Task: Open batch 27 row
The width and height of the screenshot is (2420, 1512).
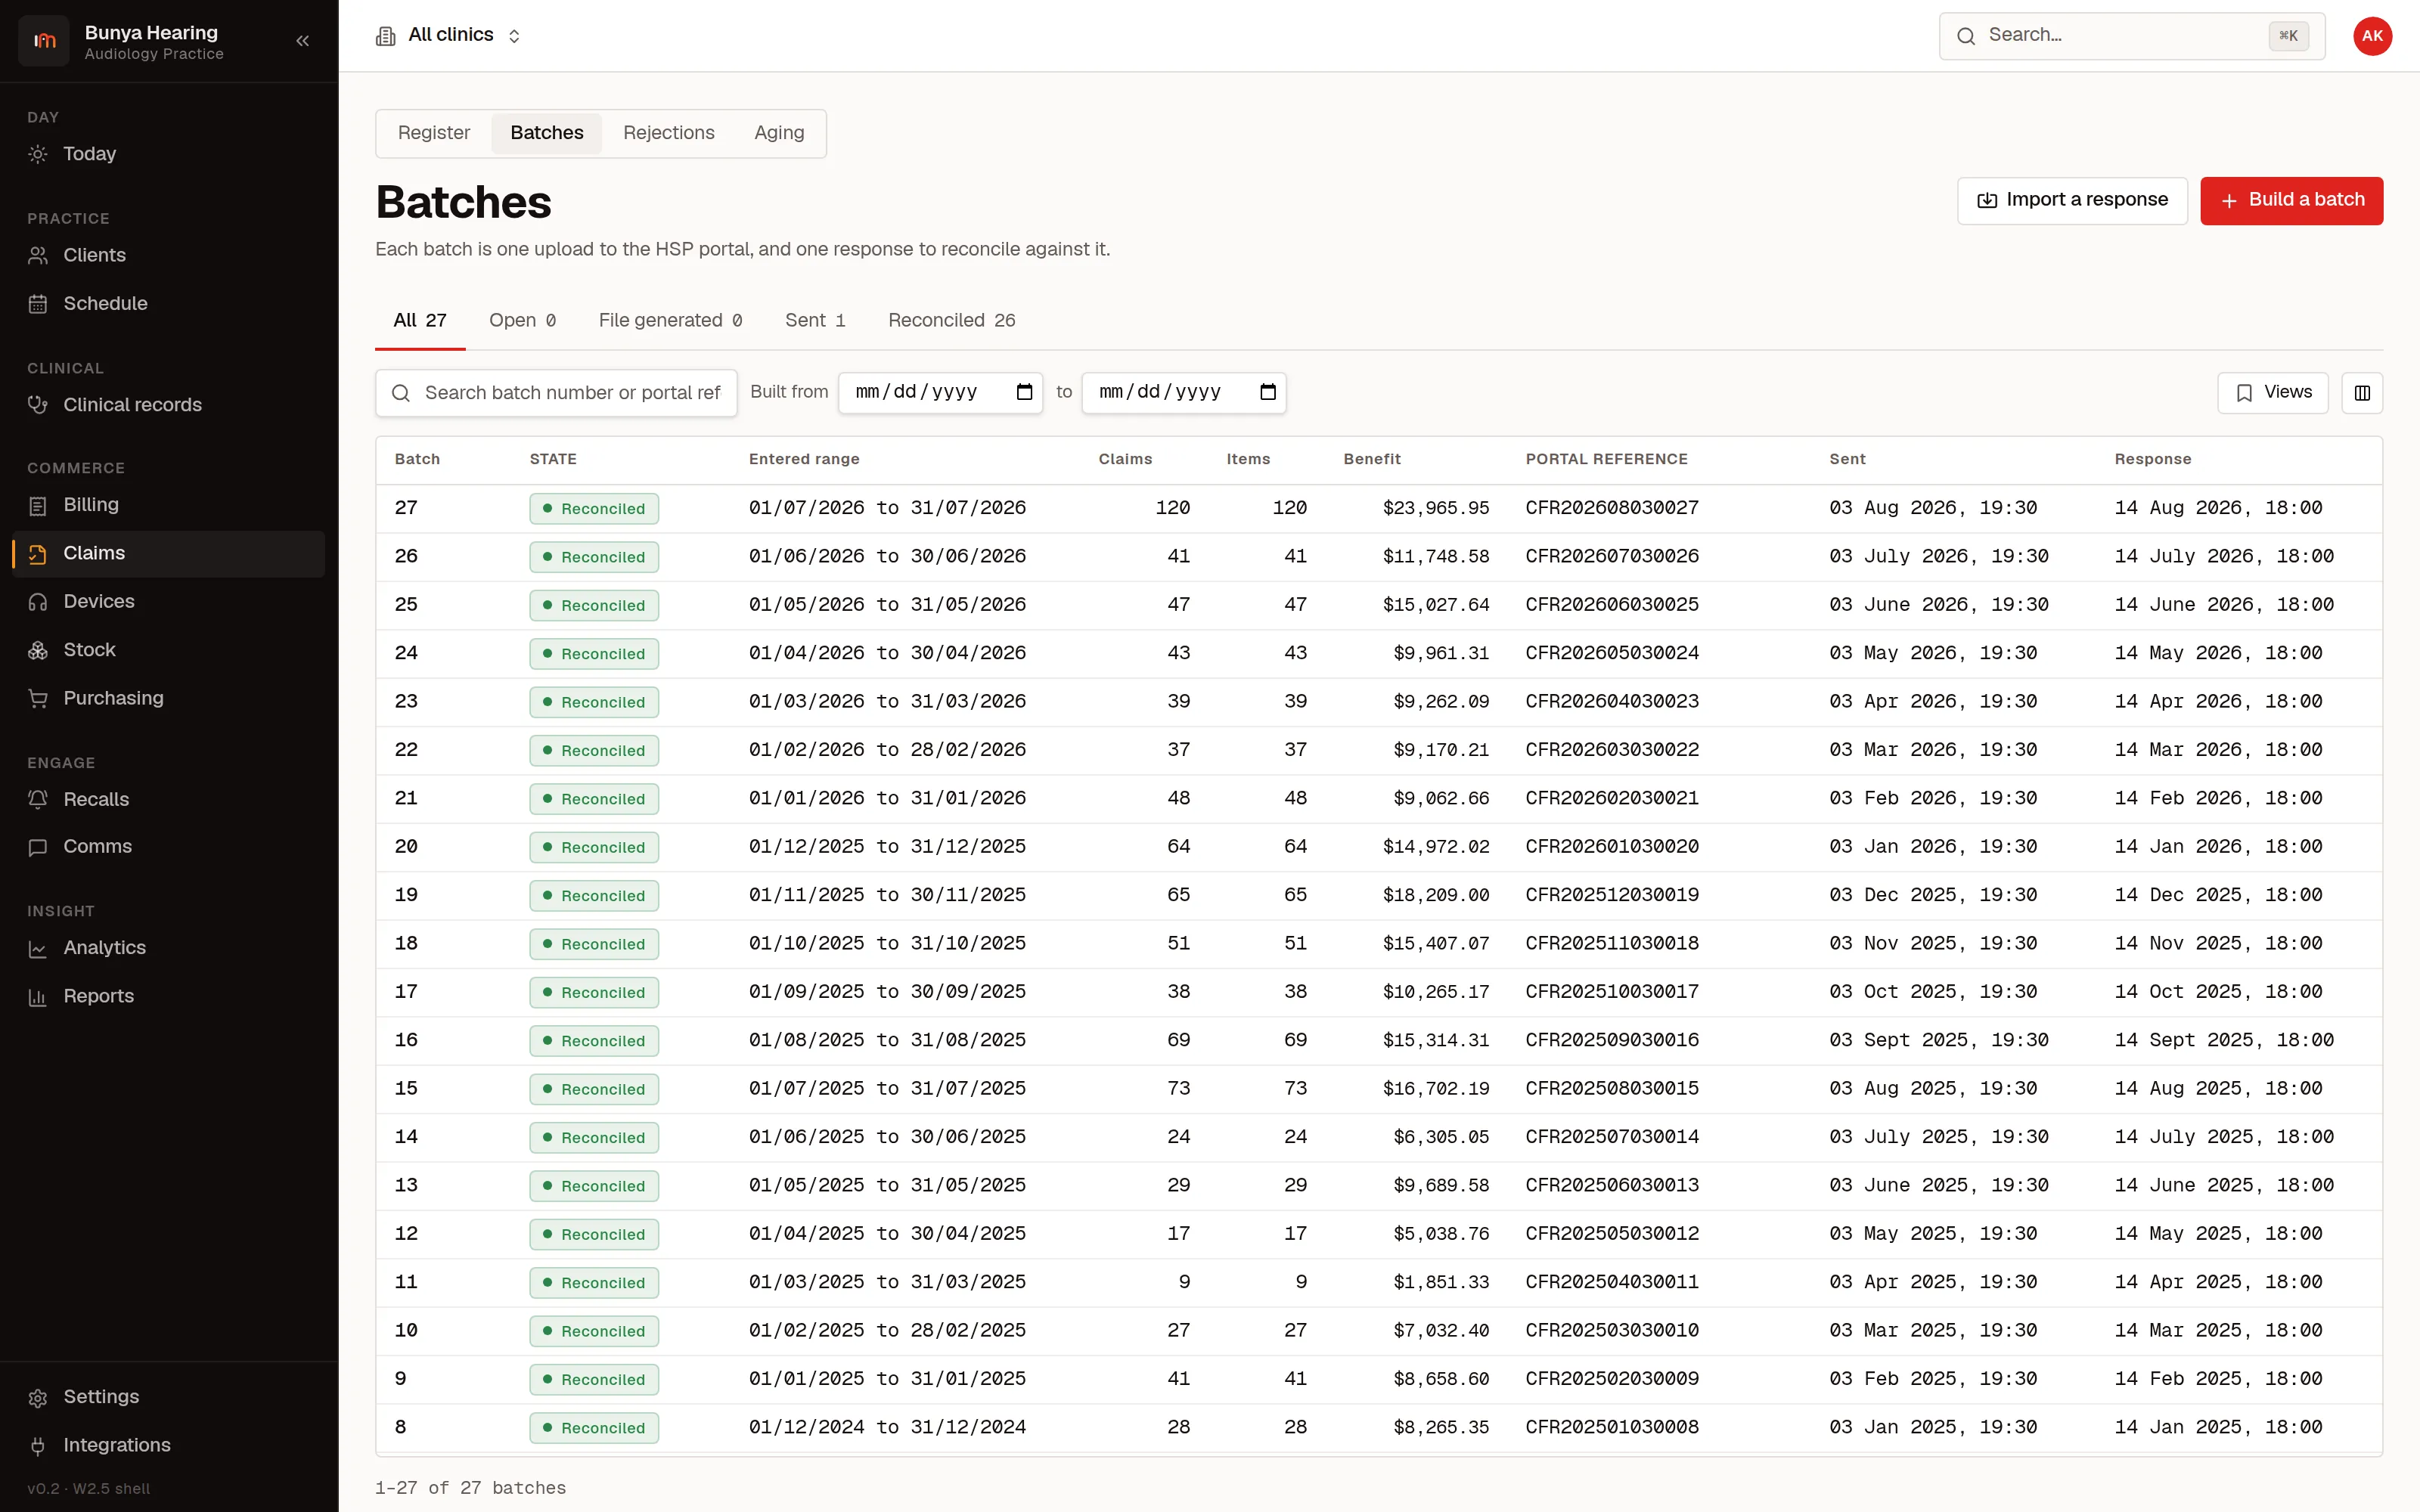Action: [x=1379, y=508]
